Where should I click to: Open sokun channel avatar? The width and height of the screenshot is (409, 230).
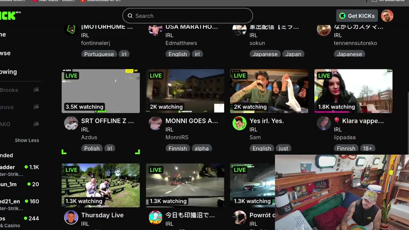coord(239,29)
